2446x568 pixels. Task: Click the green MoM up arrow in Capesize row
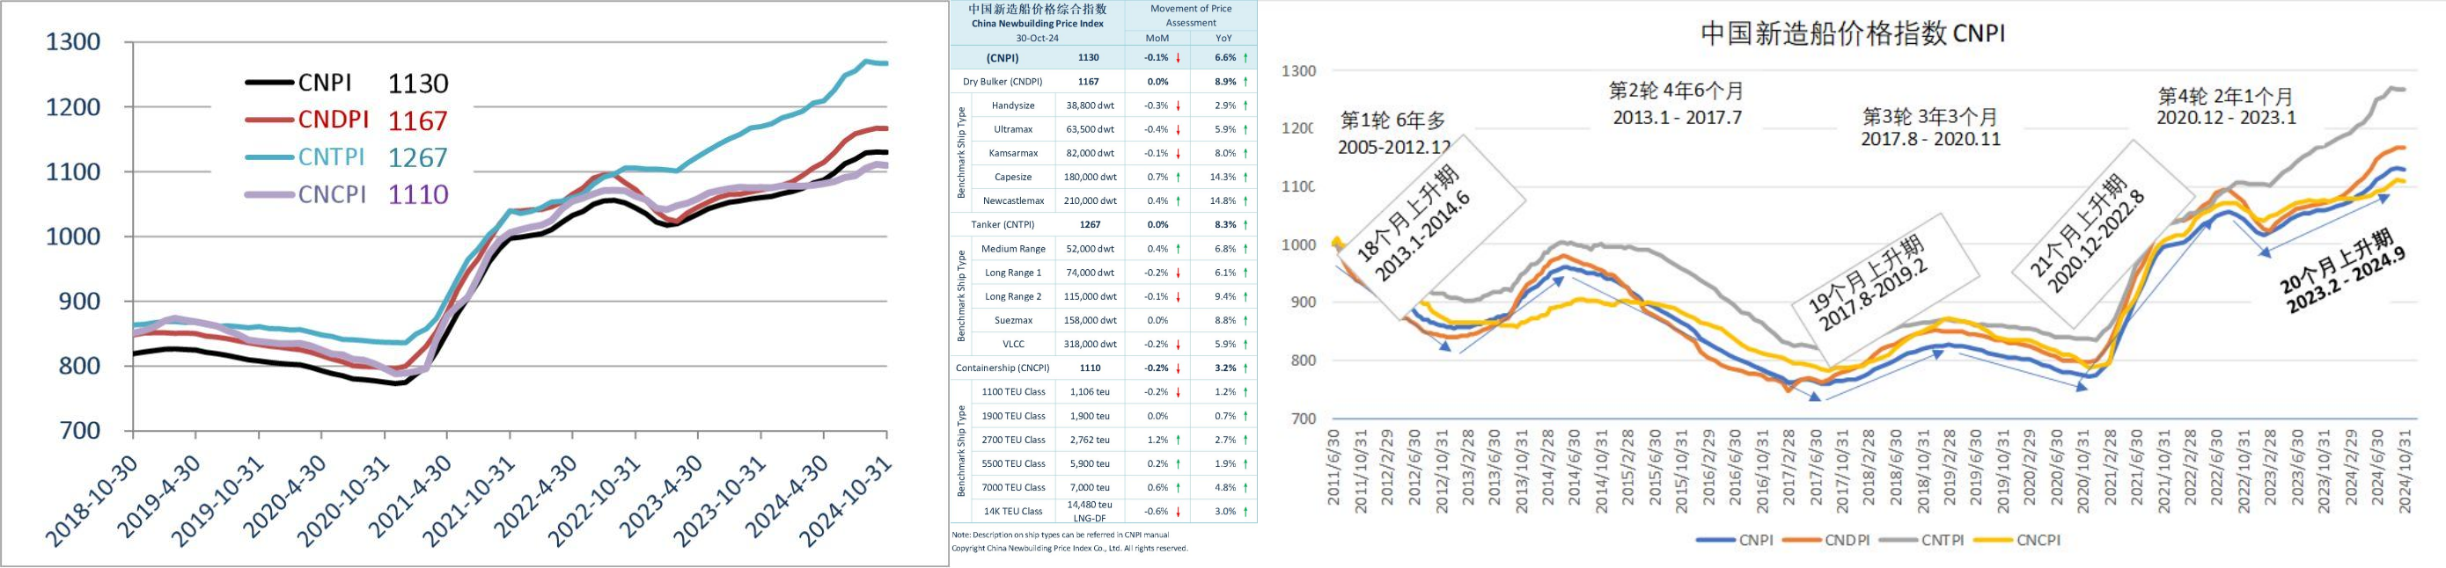pyautogui.click(x=1179, y=178)
